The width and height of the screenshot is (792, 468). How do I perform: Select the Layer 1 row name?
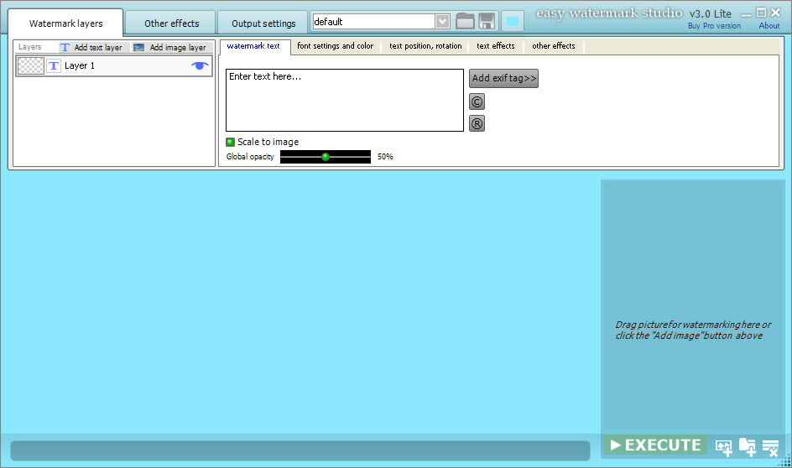80,65
